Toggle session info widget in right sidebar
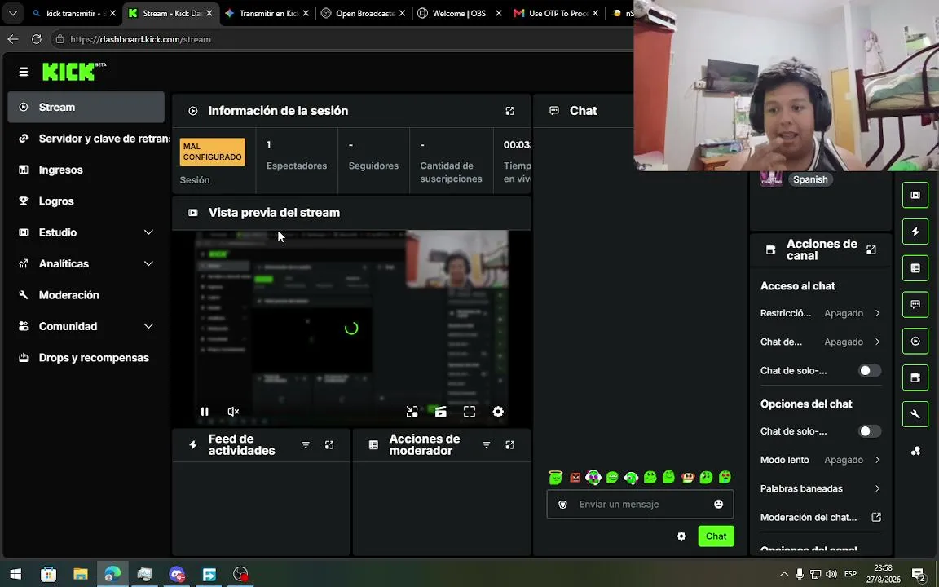 click(x=915, y=342)
